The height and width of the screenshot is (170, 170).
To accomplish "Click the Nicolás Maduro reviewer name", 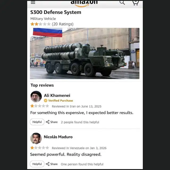I will point(58,137).
